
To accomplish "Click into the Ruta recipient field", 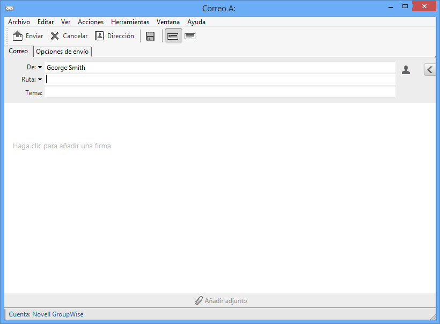I will click(x=219, y=80).
